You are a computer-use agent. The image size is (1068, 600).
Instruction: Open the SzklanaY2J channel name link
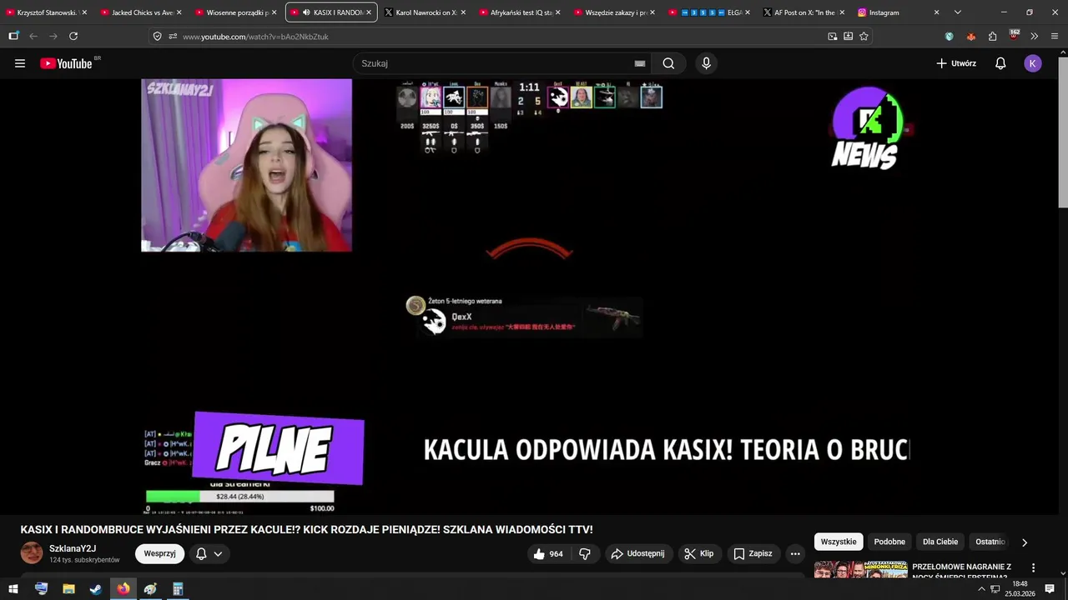tap(73, 548)
